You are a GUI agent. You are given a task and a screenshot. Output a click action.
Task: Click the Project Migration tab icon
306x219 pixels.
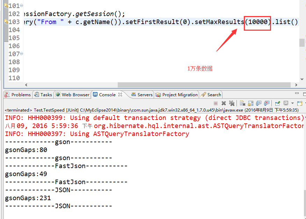(x=158, y=95)
